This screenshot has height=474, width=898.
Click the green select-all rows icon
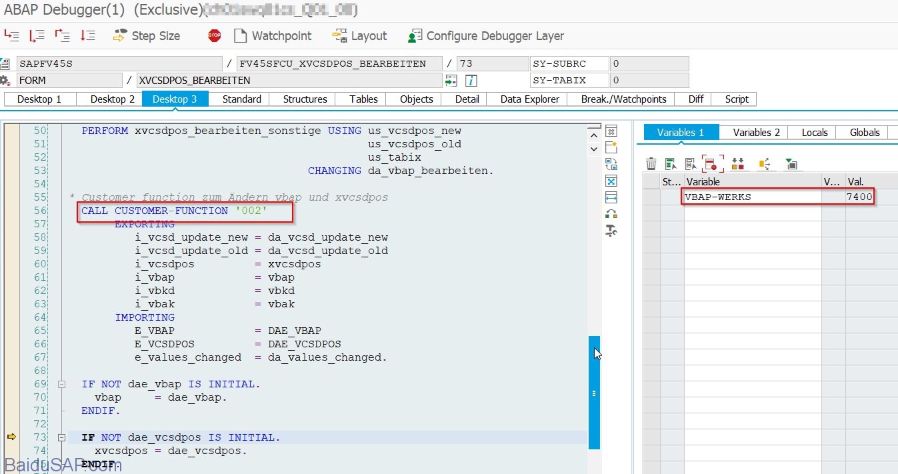tap(671, 164)
